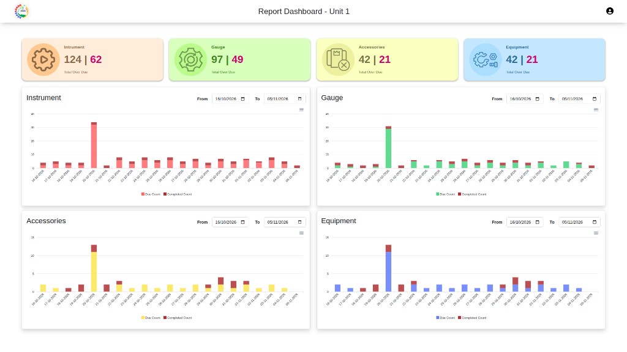627x352 pixels.
Task: Click the tall yellow bar in Accessories chart
Action: [x=94, y=271]
